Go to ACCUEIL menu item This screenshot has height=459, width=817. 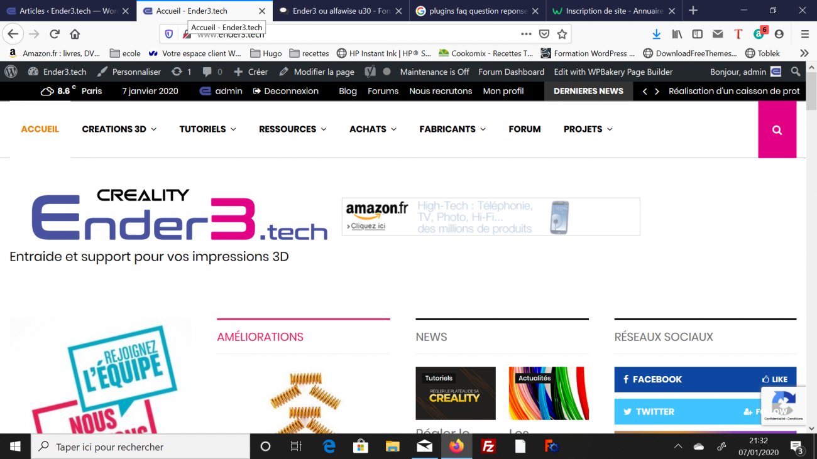coord(40,129)
